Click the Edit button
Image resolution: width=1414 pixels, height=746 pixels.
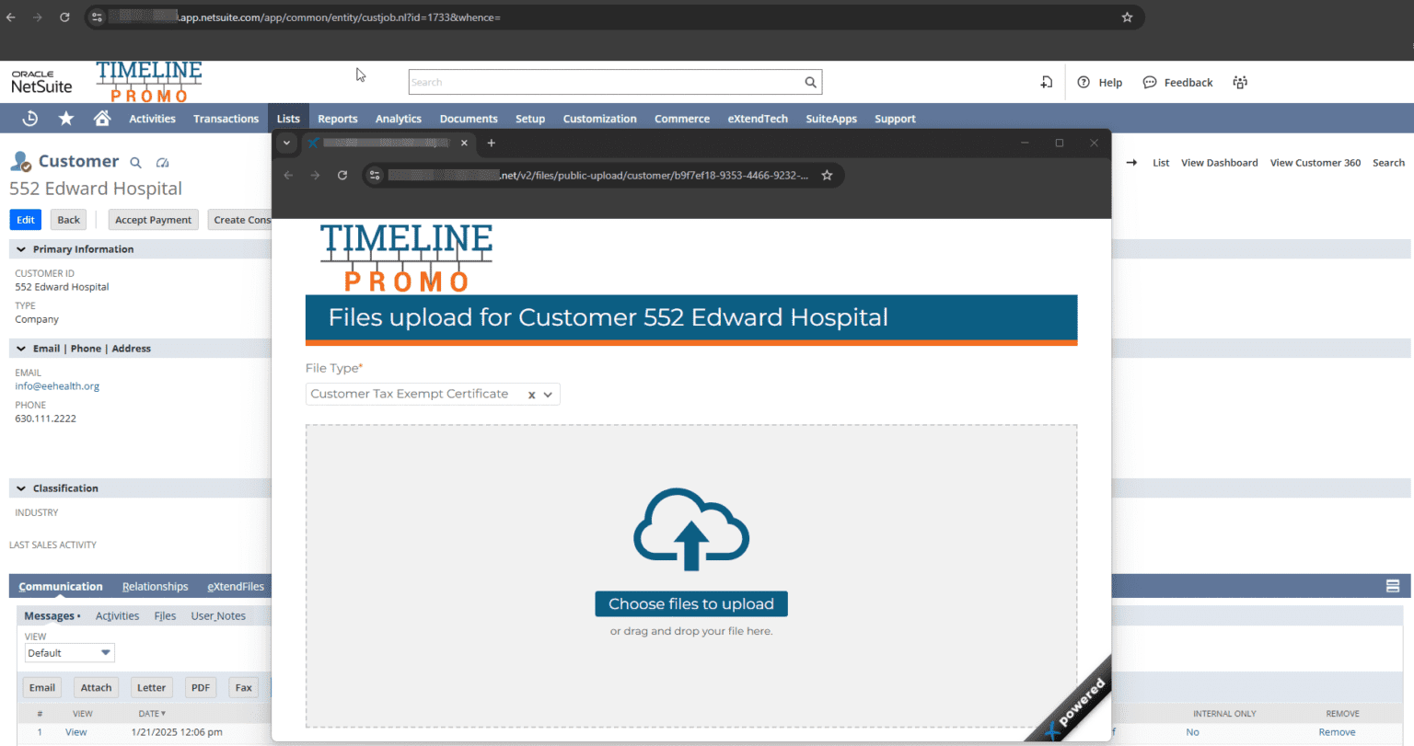[x=25, y=219]
